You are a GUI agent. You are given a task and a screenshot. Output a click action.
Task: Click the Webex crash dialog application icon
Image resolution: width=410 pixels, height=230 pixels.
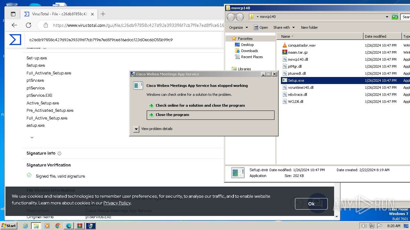(138, 86)
